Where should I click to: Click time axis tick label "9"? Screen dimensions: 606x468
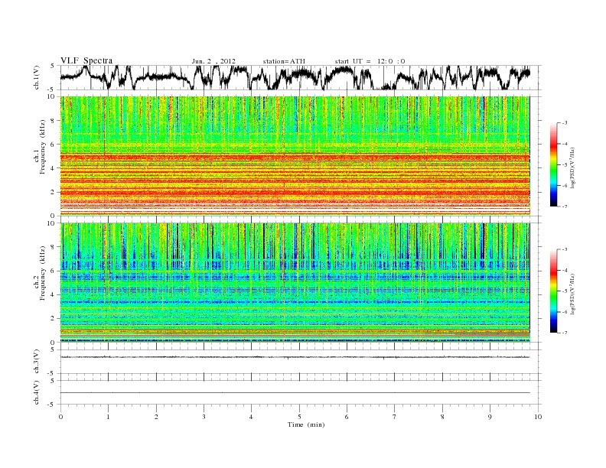pyautogui.click(x=490, y=417)
